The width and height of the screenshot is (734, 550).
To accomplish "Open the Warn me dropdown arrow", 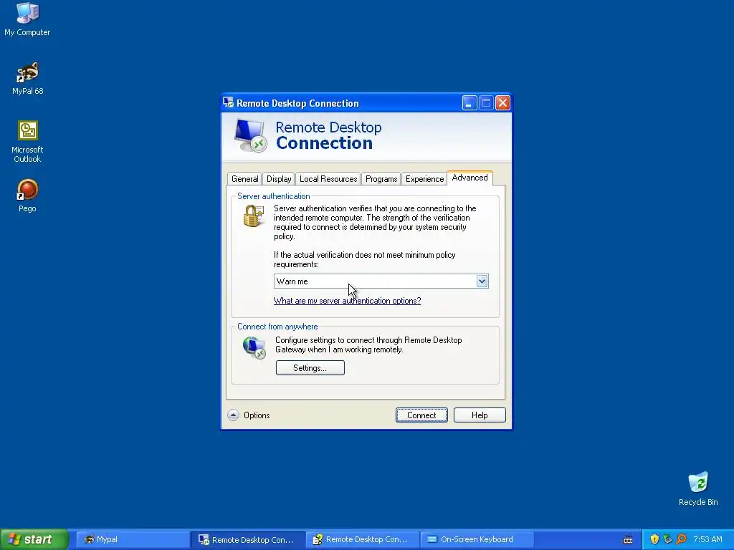I will 482,281.
